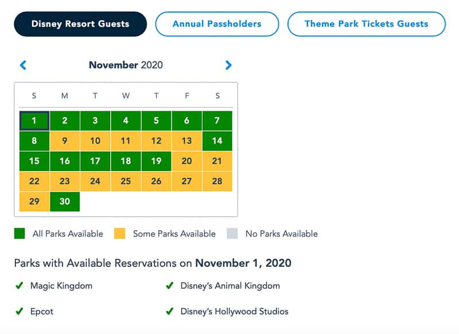The image size is (459, 334).
Task: Click the previous month arrow
Action: click(x=23, y=65)
